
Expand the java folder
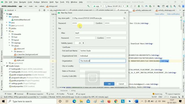pos(7,23)
